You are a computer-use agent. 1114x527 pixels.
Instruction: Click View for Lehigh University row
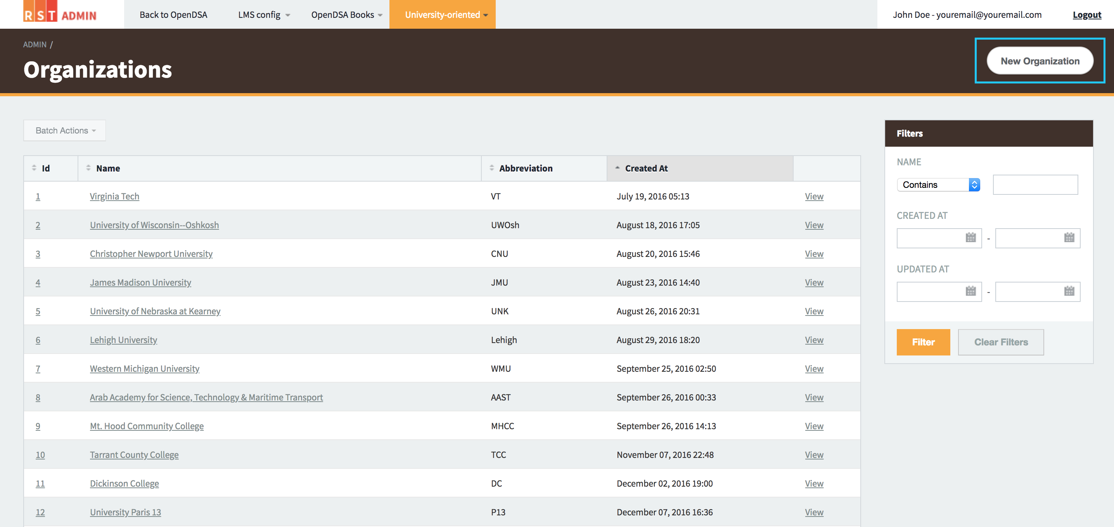[814, 340]
